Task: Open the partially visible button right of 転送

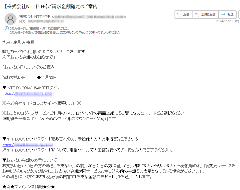Action: 239,14
